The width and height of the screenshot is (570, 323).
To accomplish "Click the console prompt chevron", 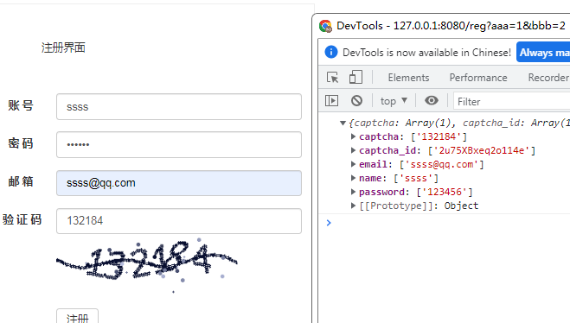I will (329, 223).
